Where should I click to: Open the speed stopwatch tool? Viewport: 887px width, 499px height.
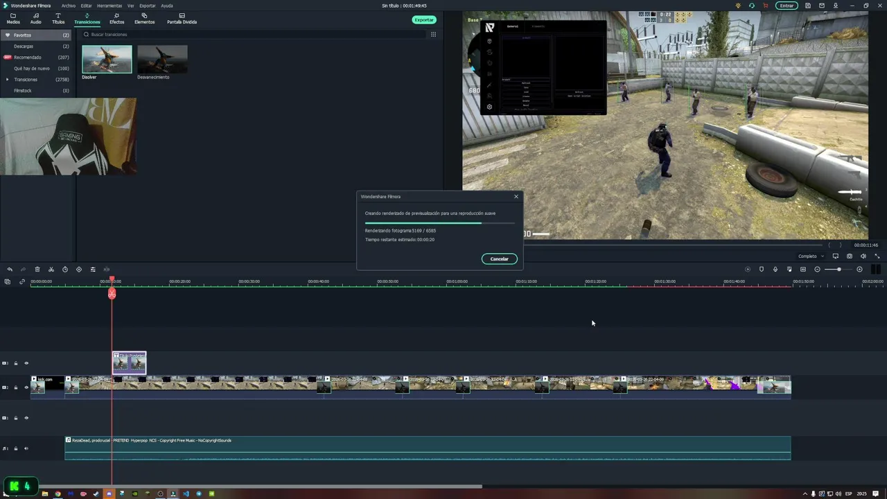(x=65, y=269)
